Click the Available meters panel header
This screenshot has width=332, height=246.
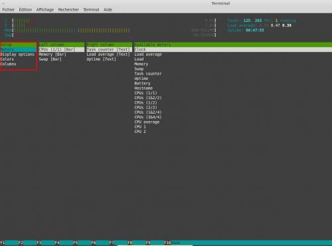233,45
